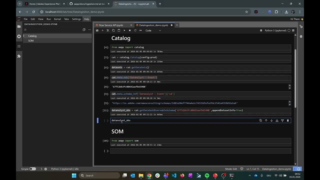Open the Table of Contents sidebar icon

click(19, 46)
